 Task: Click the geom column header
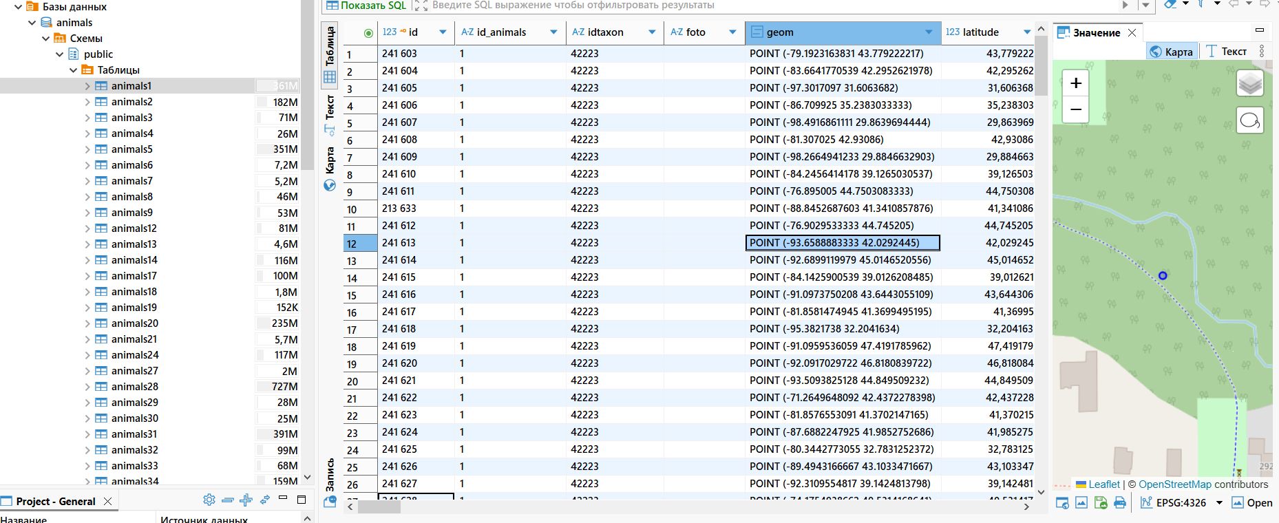point(843,32)
